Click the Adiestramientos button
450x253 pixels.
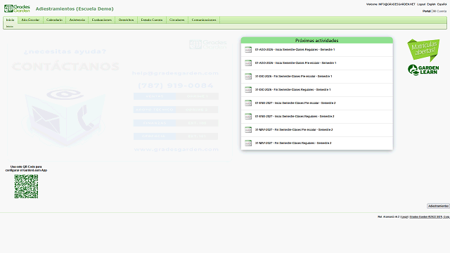point(438,206)
